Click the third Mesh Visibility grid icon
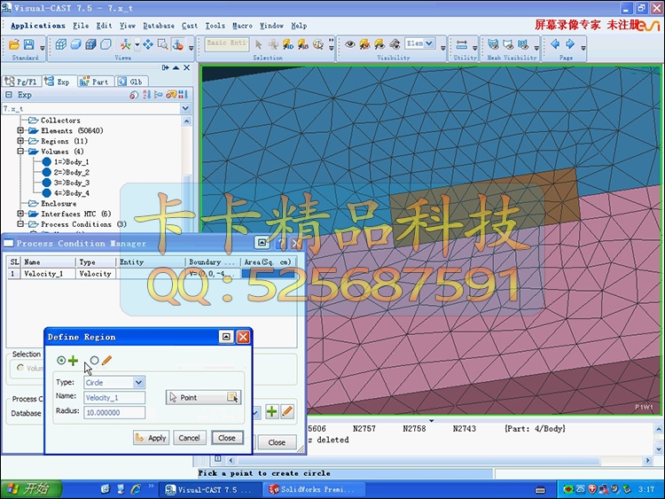 [x=523, y=44]
